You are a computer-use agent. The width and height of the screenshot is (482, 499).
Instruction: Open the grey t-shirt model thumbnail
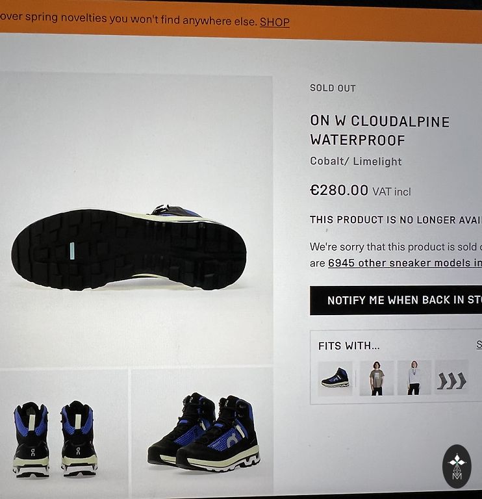click(x=377, y=378)
